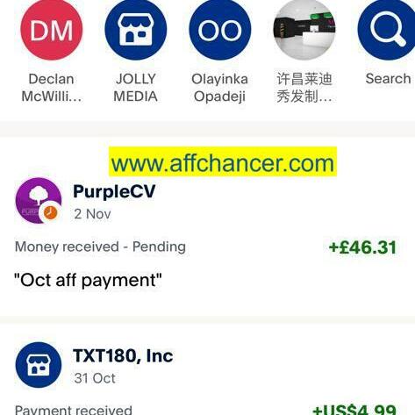Choose the Declan McWilli... contact name
Viewport: 415px width, 415px height.
coord(52,88)
